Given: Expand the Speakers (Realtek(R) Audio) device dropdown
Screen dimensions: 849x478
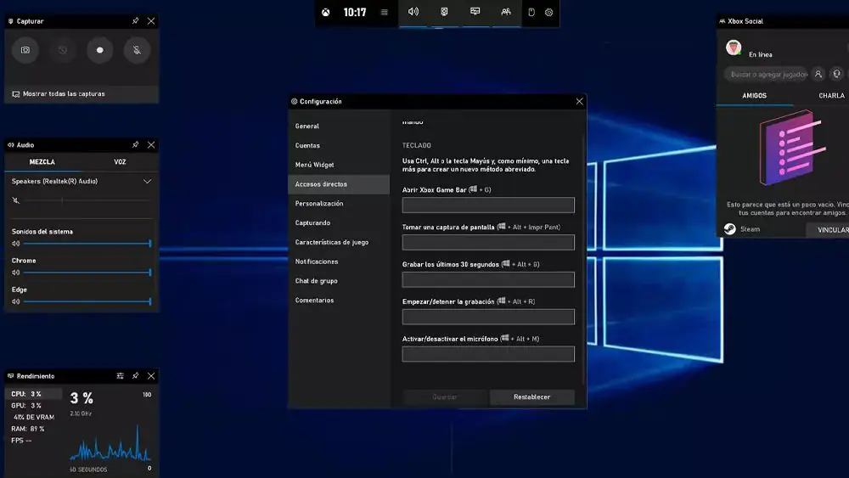Looking at the screenshot, I should [x=147, y=182].
